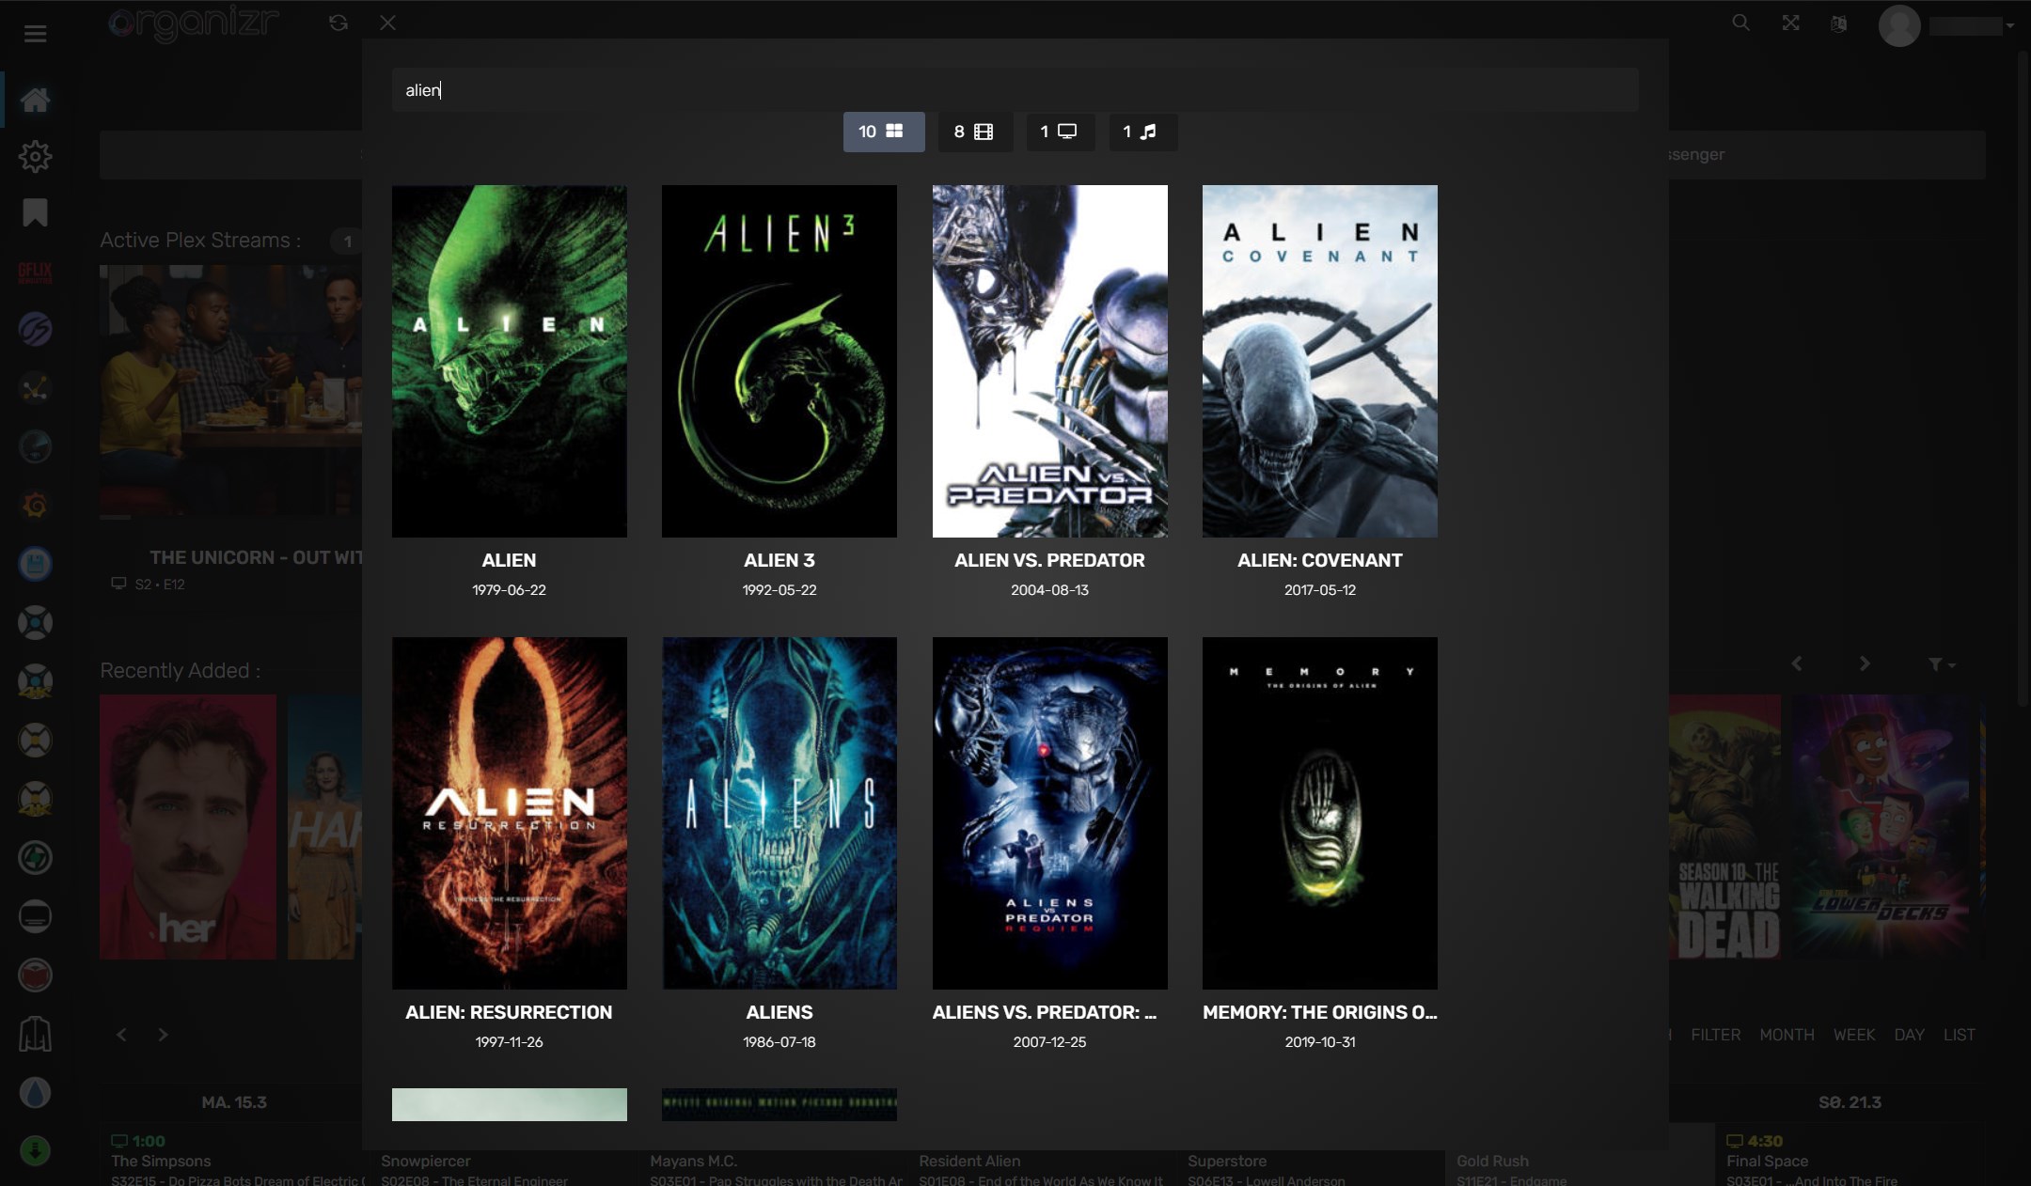Click the bookmark sidebar icon
This screenshot has height=1186, width=2031.
(36, 212)
